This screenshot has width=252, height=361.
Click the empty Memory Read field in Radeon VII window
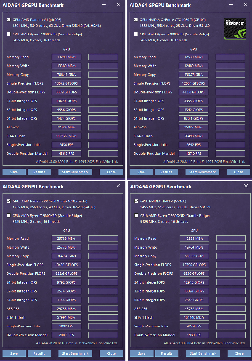point(103,57)
